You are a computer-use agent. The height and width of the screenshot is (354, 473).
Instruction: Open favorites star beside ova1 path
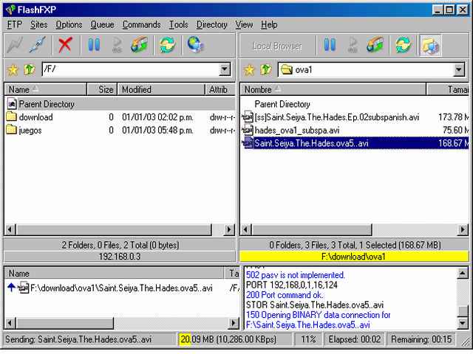(249, 70)
